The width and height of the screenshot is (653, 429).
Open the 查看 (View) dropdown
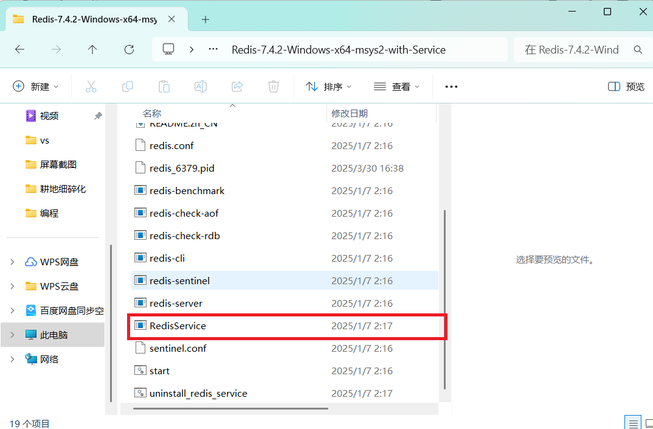click(396, 86)
